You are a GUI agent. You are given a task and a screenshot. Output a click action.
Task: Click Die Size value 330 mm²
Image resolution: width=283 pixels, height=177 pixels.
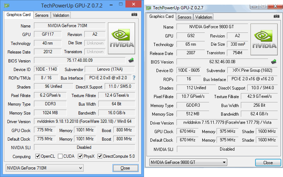click(238, 44)
